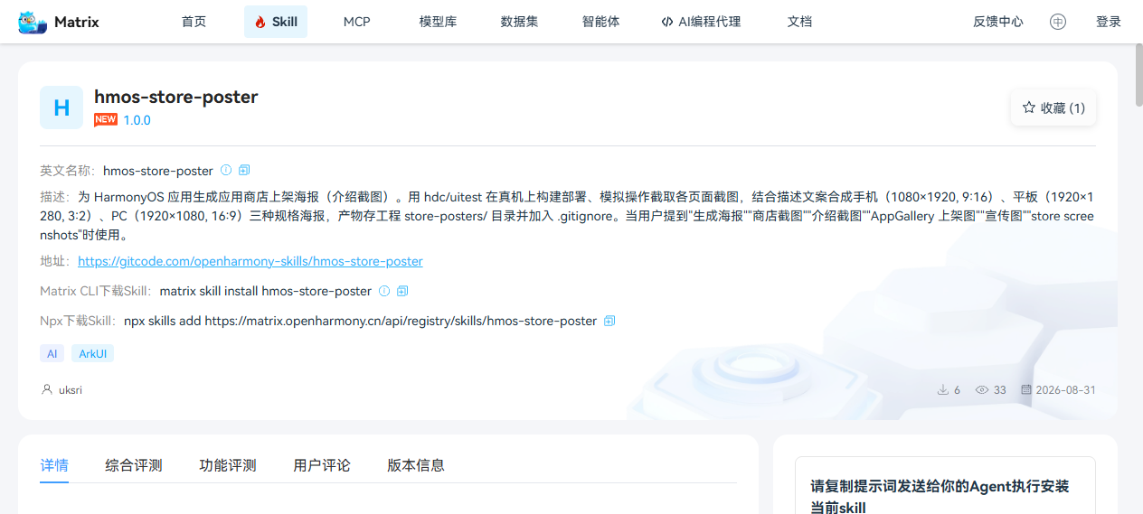This screenshot has height=514, width=1143.
Task: Switch to the 详情 tab
Action: tap(54, 465)
